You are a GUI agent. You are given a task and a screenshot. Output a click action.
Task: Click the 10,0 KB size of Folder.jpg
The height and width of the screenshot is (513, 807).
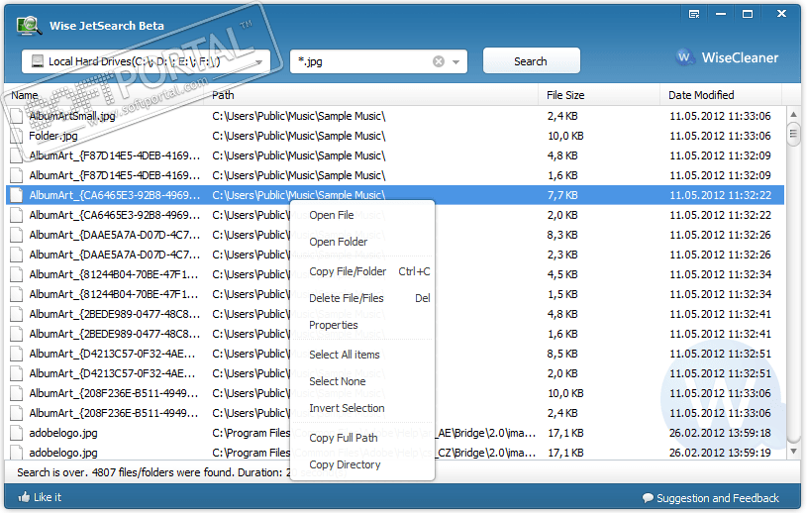(x=565, y=136)
